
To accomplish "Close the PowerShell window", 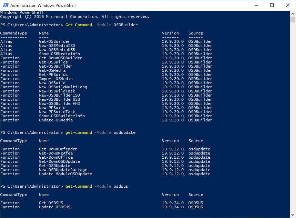I will (x=288, y=5).
